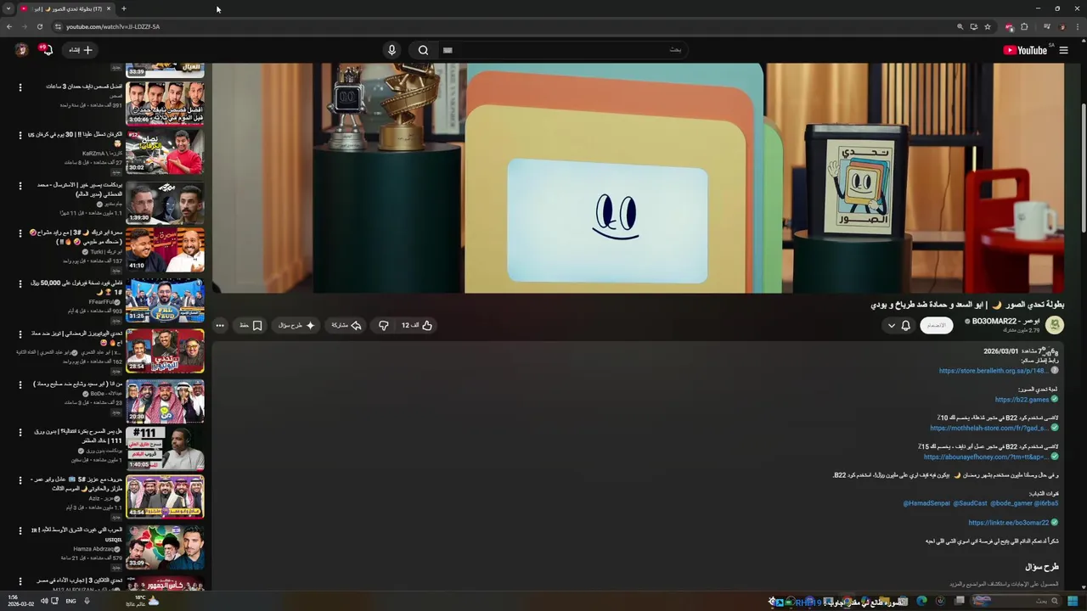
Task: Open options for the 30:02 suggested video
Action: pyautogui.click(x=20, y=135)
